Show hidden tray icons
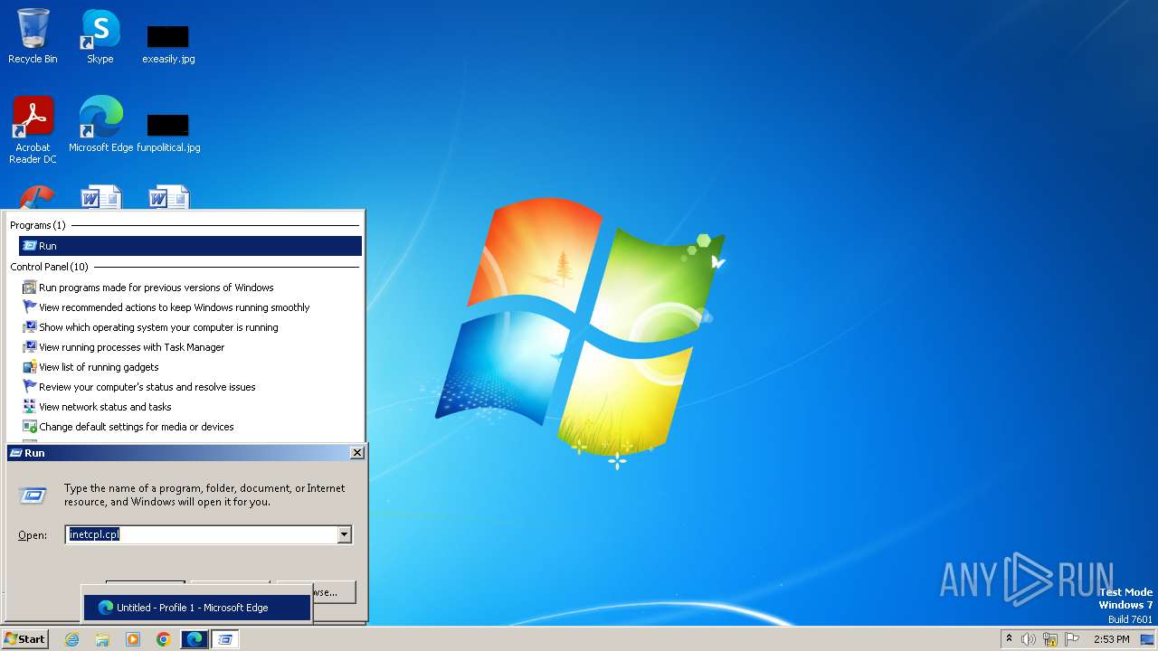This screenshot has height=651, width=1158. tap(1010, 639)
